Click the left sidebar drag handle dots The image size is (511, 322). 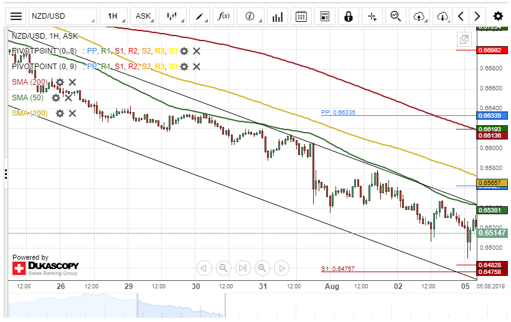[6, 174]
